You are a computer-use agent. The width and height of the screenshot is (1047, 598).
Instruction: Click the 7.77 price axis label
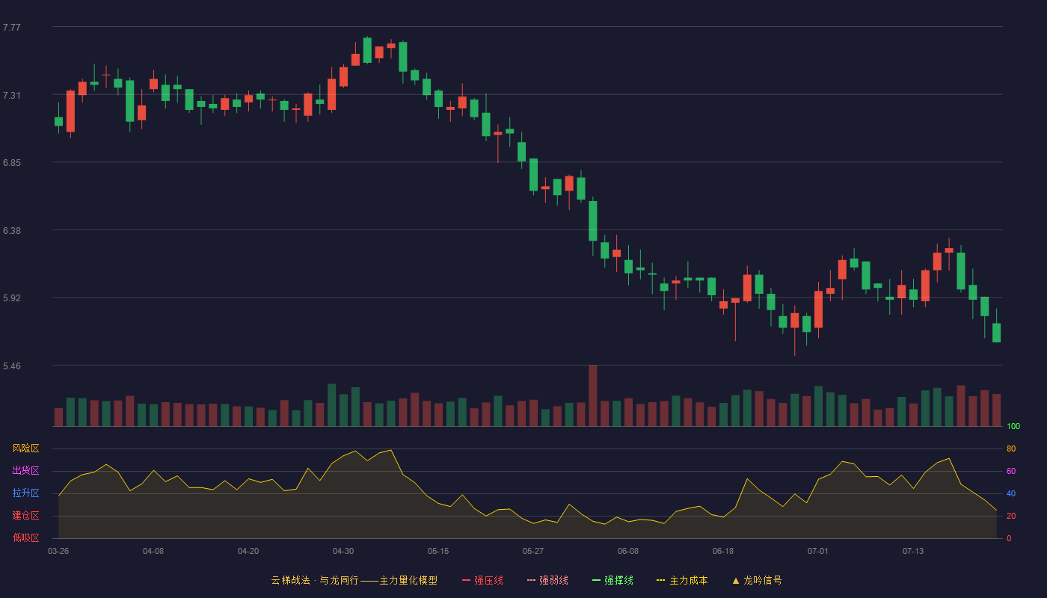tap(12, 28)
